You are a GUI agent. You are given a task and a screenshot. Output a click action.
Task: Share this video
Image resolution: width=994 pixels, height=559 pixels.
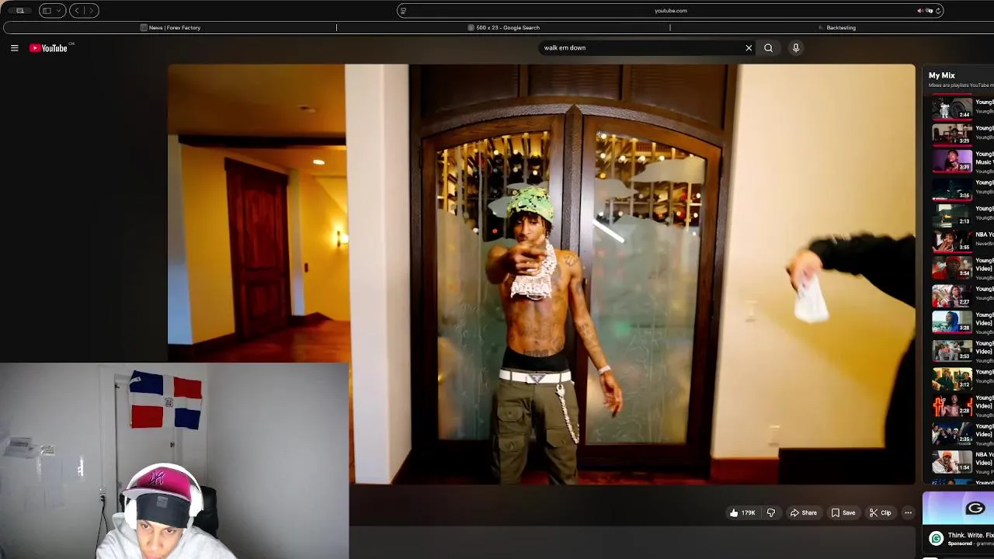pyautogui.click(x=803, y=512)
